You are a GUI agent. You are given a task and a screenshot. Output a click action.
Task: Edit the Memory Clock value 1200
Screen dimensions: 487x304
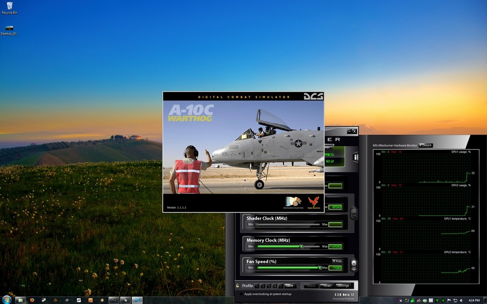pyautogui.click(x=336, y=246)
